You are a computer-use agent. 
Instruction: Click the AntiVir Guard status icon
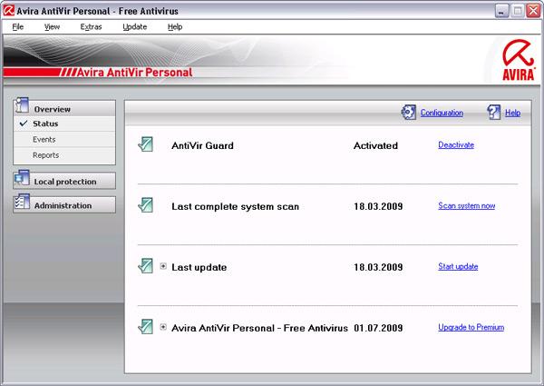click(146, 144)
